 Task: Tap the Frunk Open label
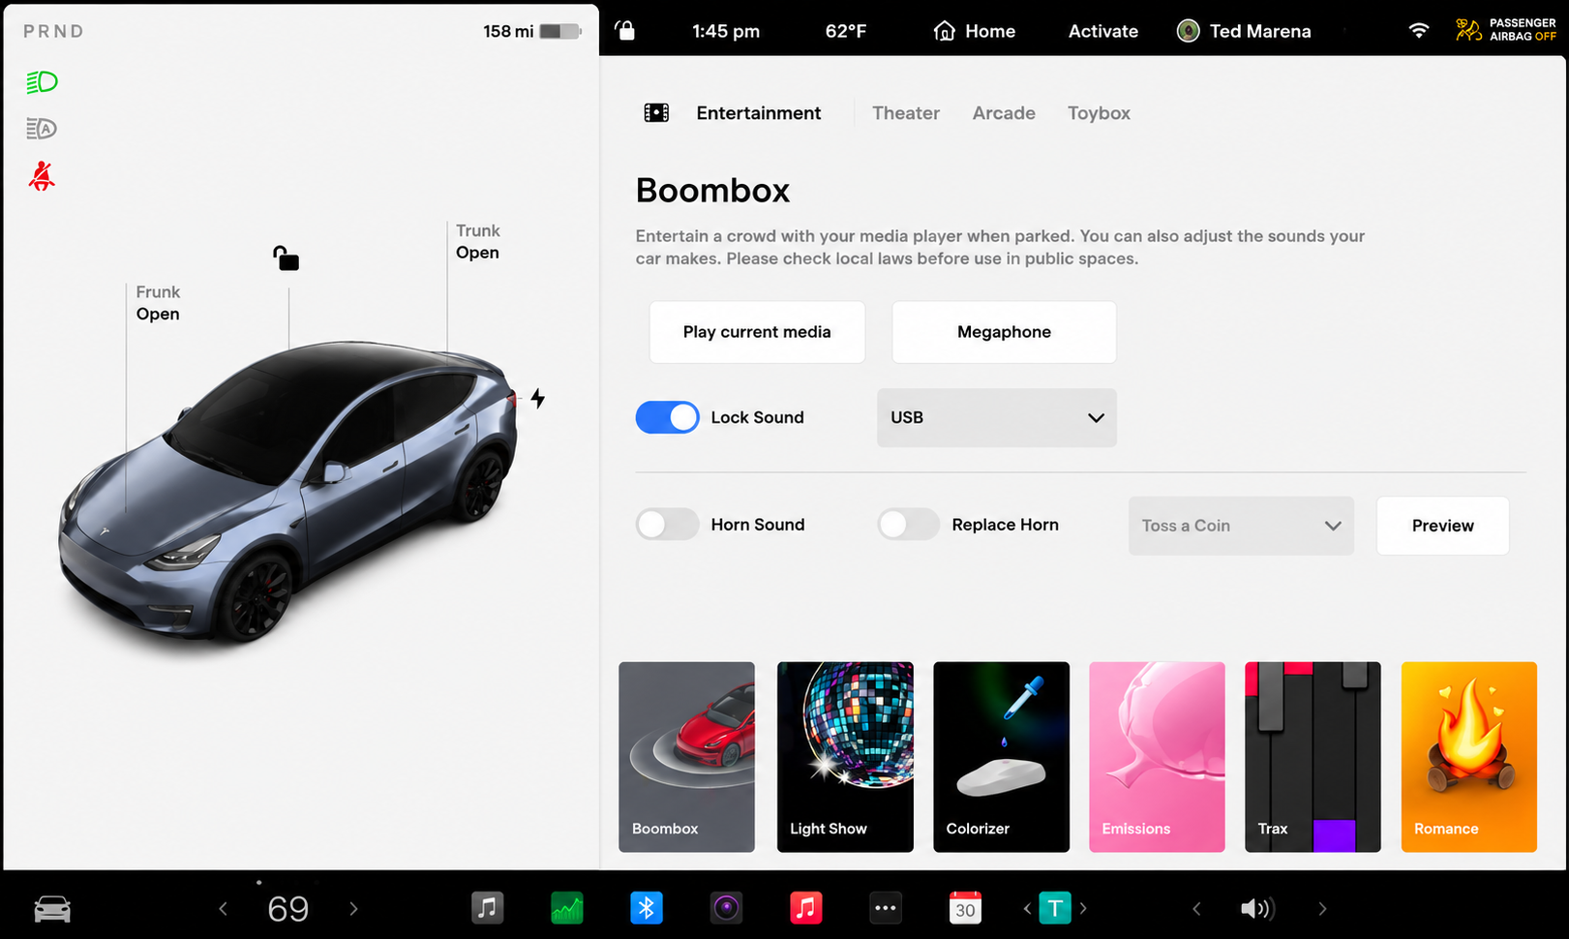158,303
